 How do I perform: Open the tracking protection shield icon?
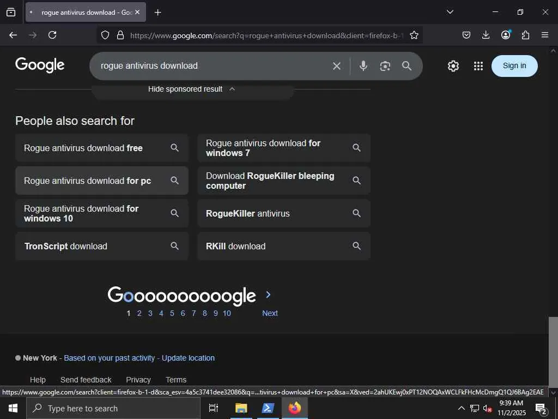[x=105, y=35]
